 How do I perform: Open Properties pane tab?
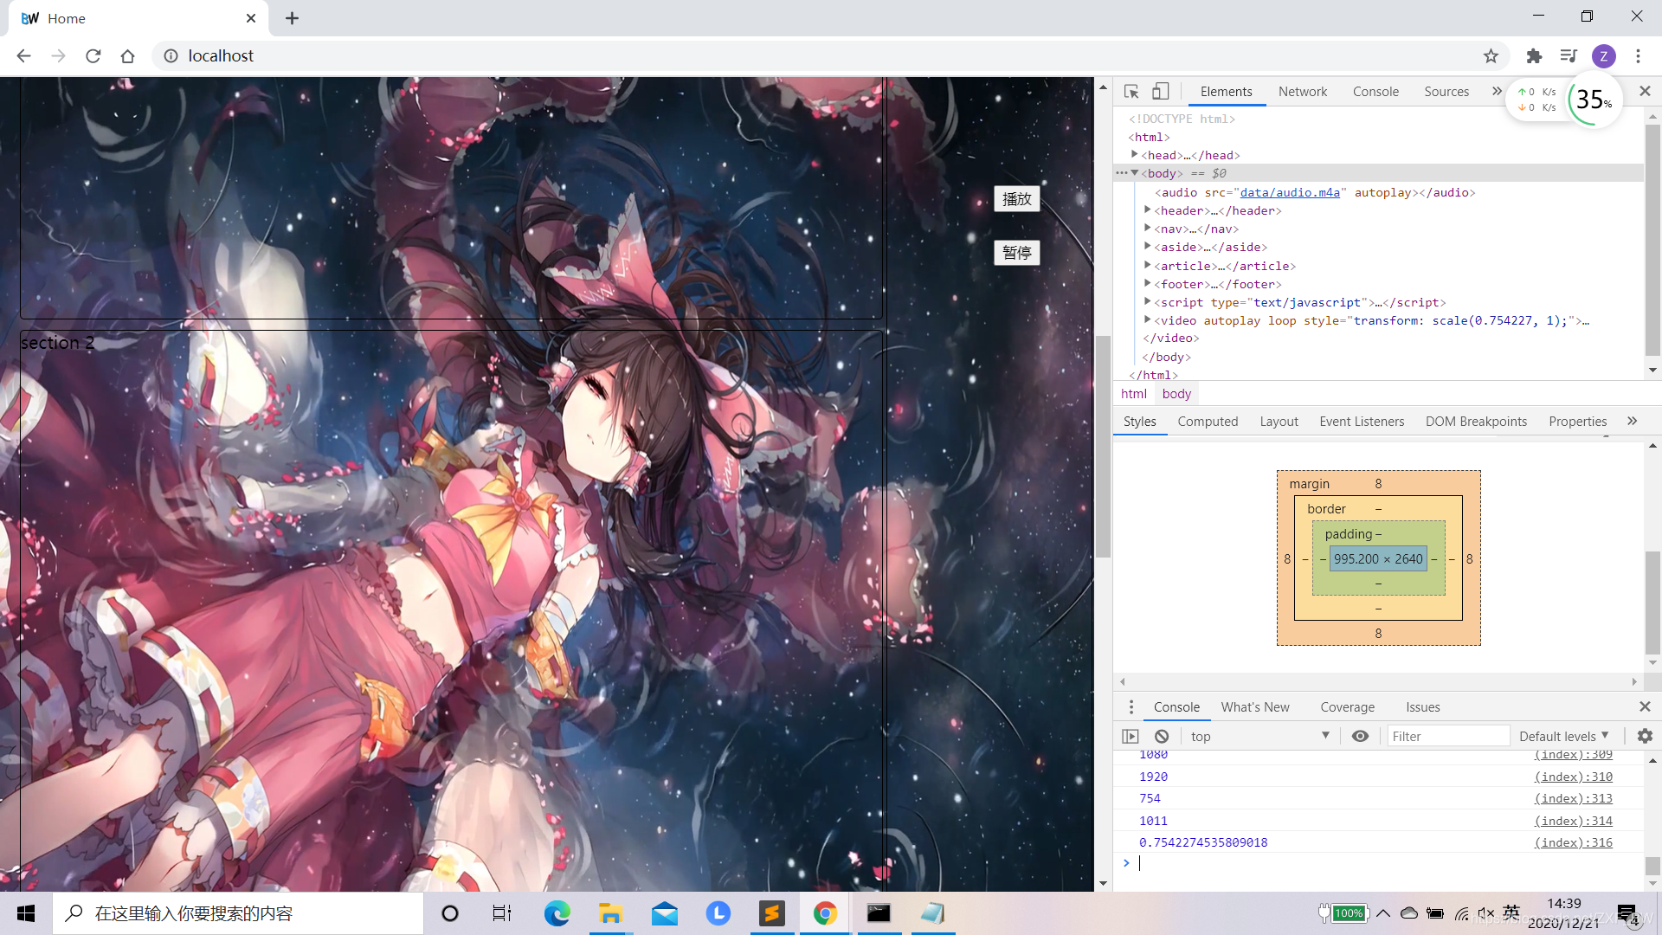click(1577, 422)
